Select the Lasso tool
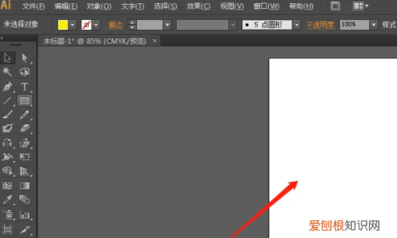This screenshot has height=238, width=397. pyautogui.click(x=24, y=72)
